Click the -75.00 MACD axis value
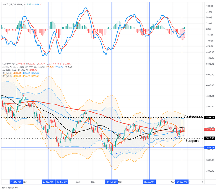This screenshot has width=217, height=189. 209,46
